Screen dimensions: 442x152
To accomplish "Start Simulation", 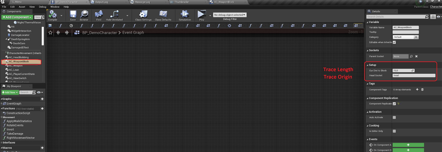I will point(185,16).
